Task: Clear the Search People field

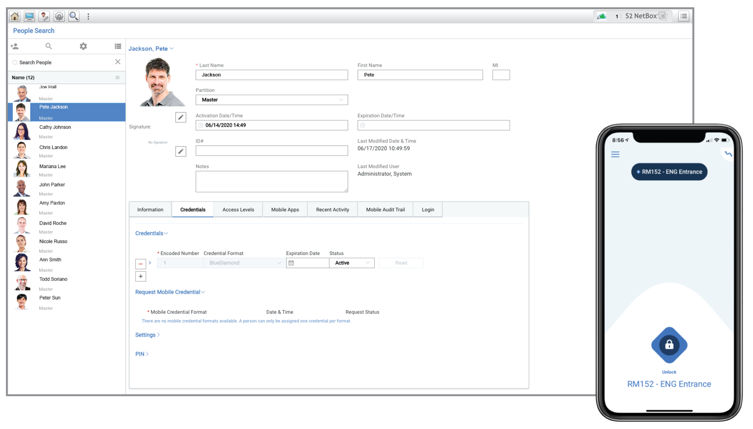Action: 118,62
